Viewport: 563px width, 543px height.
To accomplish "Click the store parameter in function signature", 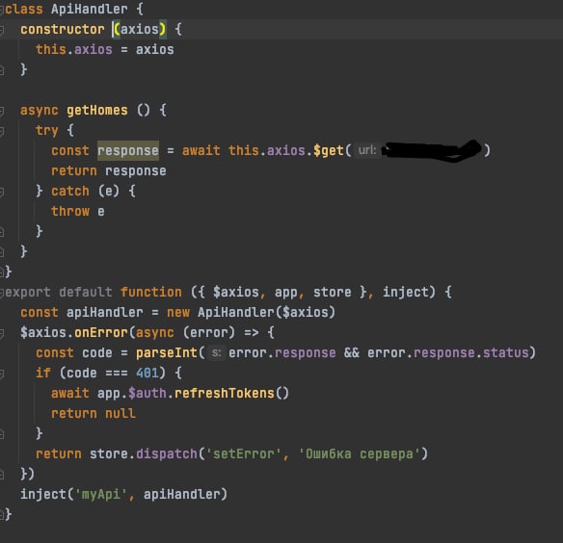I will (333, 293).
